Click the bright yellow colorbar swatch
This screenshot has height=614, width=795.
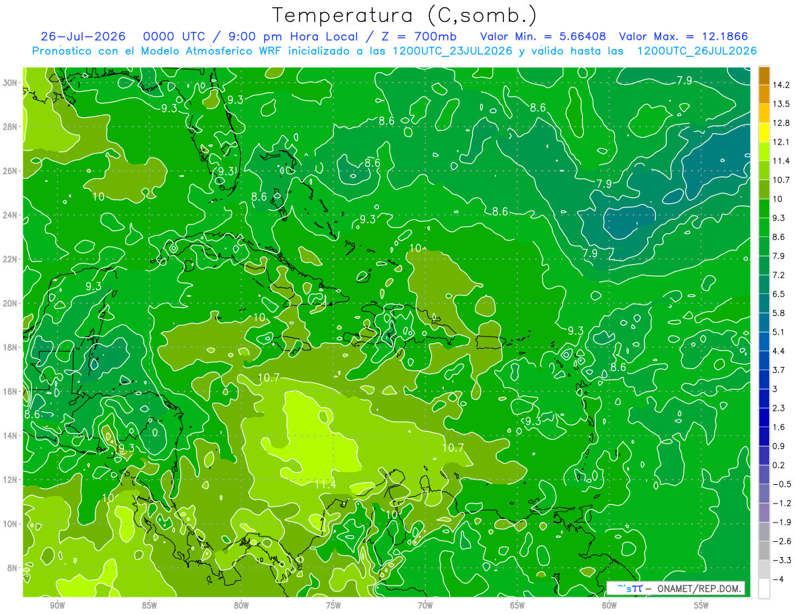click(x=764, y=132)
